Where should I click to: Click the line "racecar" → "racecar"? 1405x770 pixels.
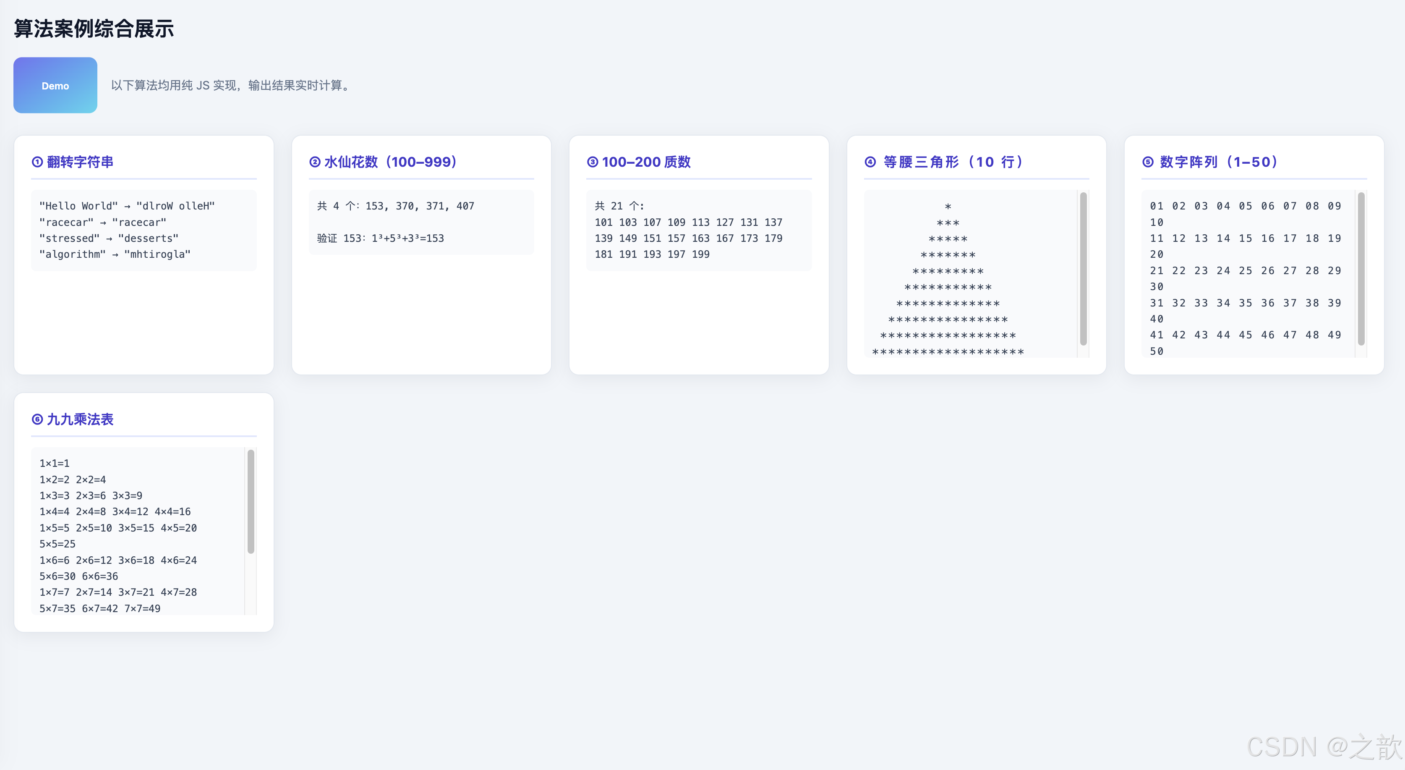[103, 222]
